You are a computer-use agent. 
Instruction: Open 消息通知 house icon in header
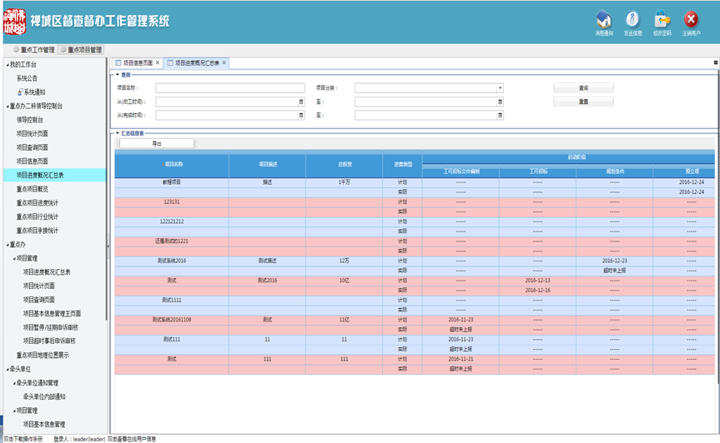point(604,20)
